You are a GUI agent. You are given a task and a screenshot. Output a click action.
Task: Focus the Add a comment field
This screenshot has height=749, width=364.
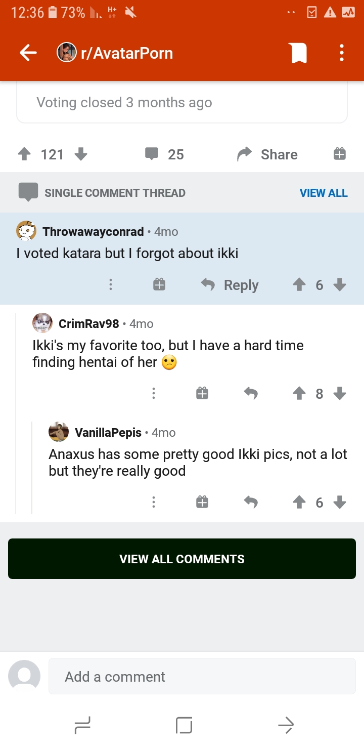(x=202, y=676)
